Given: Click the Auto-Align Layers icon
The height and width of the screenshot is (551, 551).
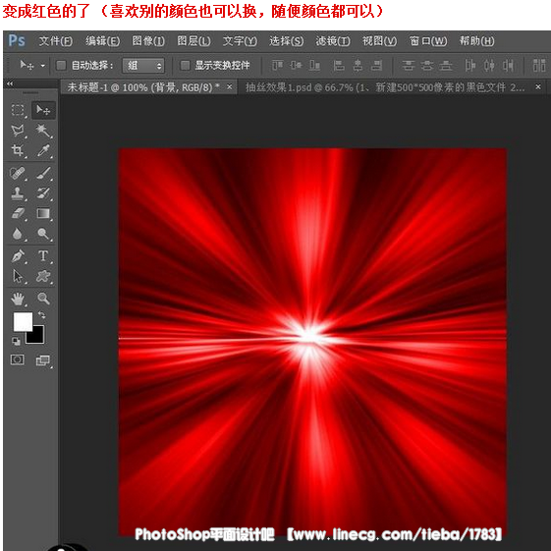Looking at the screenshot, I should 539,66.
